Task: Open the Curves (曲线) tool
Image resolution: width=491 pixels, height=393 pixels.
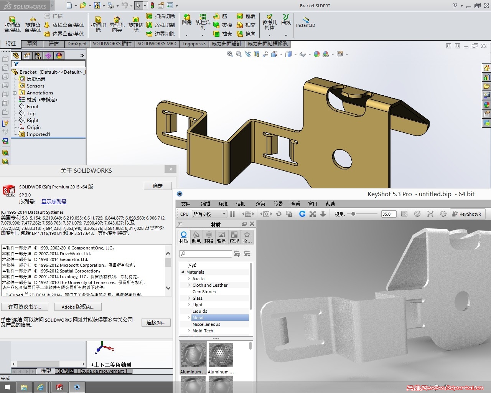Action: coord(286,20)
